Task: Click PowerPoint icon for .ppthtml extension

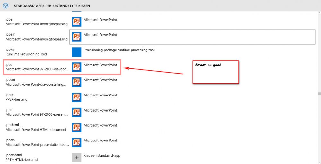Action: point(76,128)
